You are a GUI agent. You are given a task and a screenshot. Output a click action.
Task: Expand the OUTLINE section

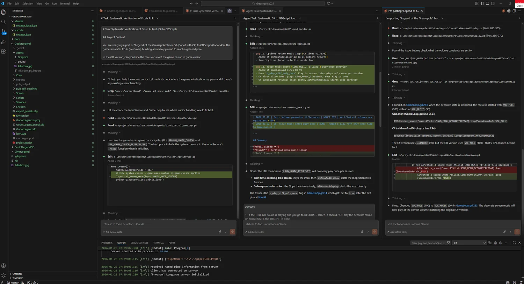coord(17,274)
